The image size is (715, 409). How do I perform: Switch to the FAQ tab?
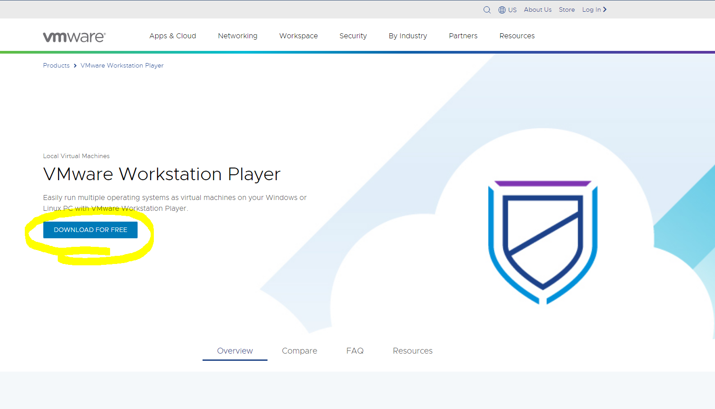tap(355, 351)
